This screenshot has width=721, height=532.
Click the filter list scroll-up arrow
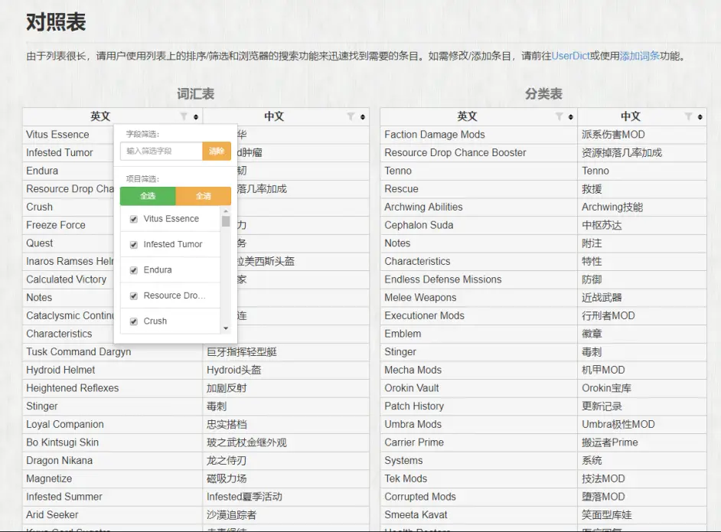pos(226,211)
